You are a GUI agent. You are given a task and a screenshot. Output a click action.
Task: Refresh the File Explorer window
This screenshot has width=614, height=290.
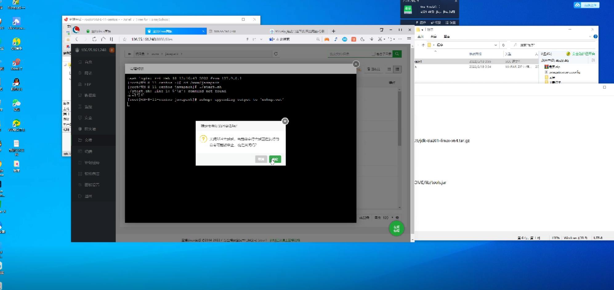503,45
